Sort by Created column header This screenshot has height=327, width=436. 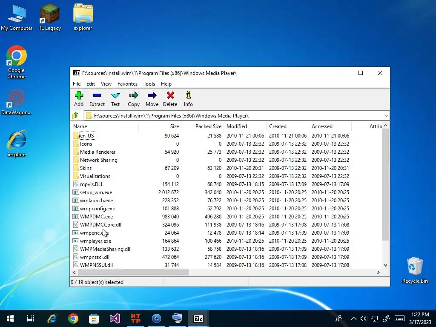(x=287, y=126)
